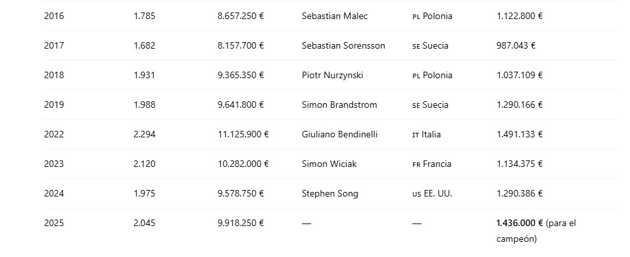Click the 9.641.800 € prize pool
This screenshot has height=257, width=630.
click(241, 105)
